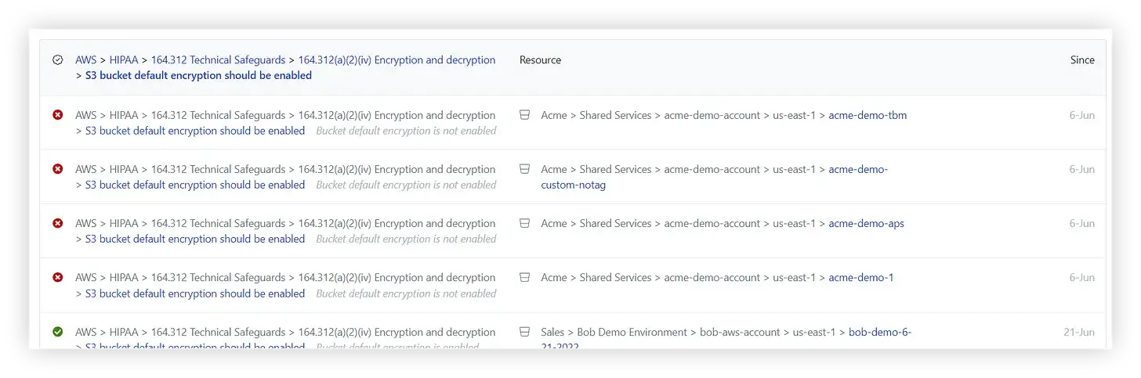Image resolution: width=1141 pixels, height=378 pixels.
Task: Click 'Acme' in the acme-demo-custom-notag path
Action: tap(554, 169)
